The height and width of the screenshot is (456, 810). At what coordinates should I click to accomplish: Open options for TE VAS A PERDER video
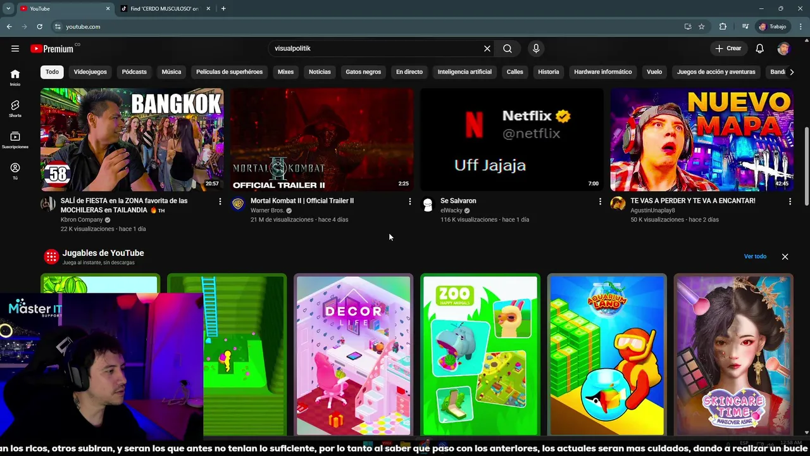click(790, 201)
